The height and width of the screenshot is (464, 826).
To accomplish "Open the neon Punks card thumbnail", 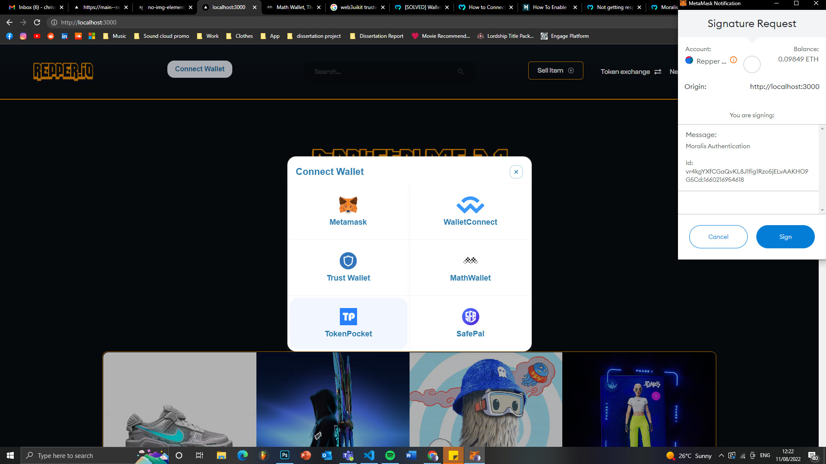I will coord(639,400).
